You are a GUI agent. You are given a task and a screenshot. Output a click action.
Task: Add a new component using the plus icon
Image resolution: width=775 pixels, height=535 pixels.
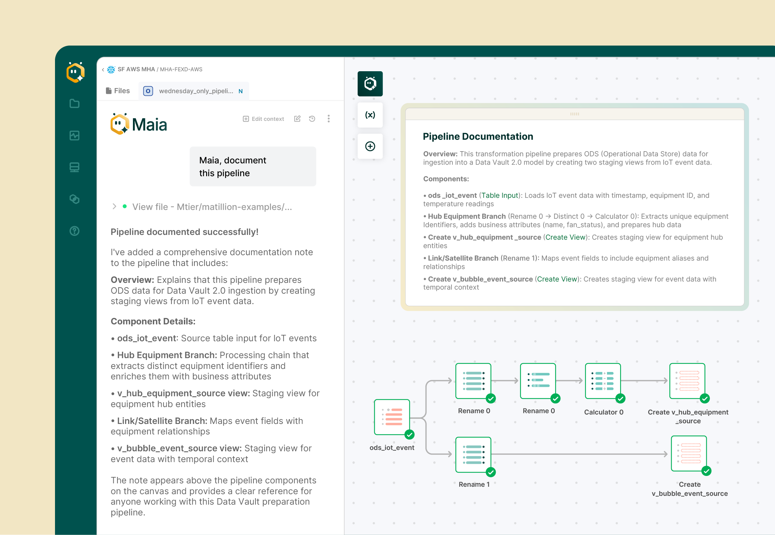[x=370, y=146]
